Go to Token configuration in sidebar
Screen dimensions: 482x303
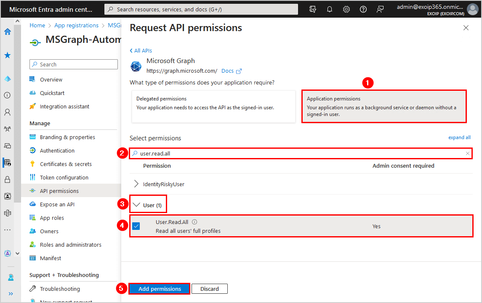click(64, 177)
